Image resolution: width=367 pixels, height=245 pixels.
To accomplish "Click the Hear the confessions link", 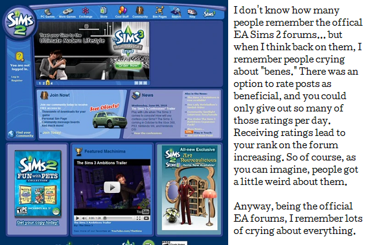I will (x=147, y=133).
